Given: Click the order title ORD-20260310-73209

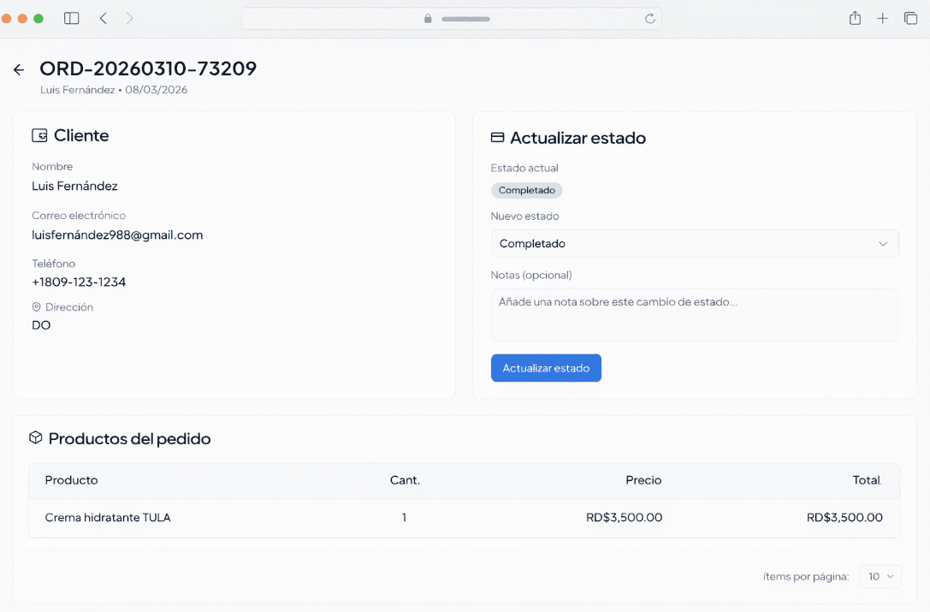Looking at the screenshot, I should pyautogui.click(x=148, y=69).
